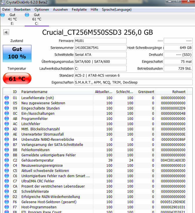Click the Drehzahl value ---- (SSD)
Screen dimensions: 195x213
click(x=178, y=55)
